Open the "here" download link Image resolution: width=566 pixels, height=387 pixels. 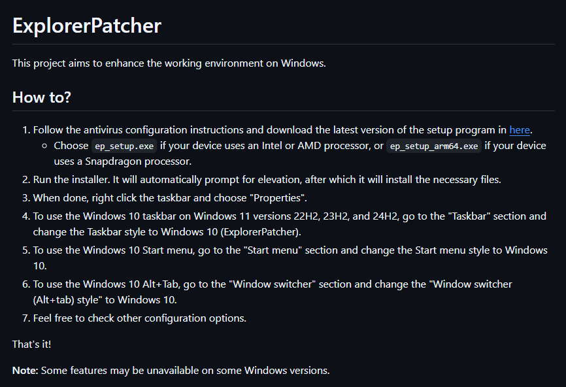(520, 130)
